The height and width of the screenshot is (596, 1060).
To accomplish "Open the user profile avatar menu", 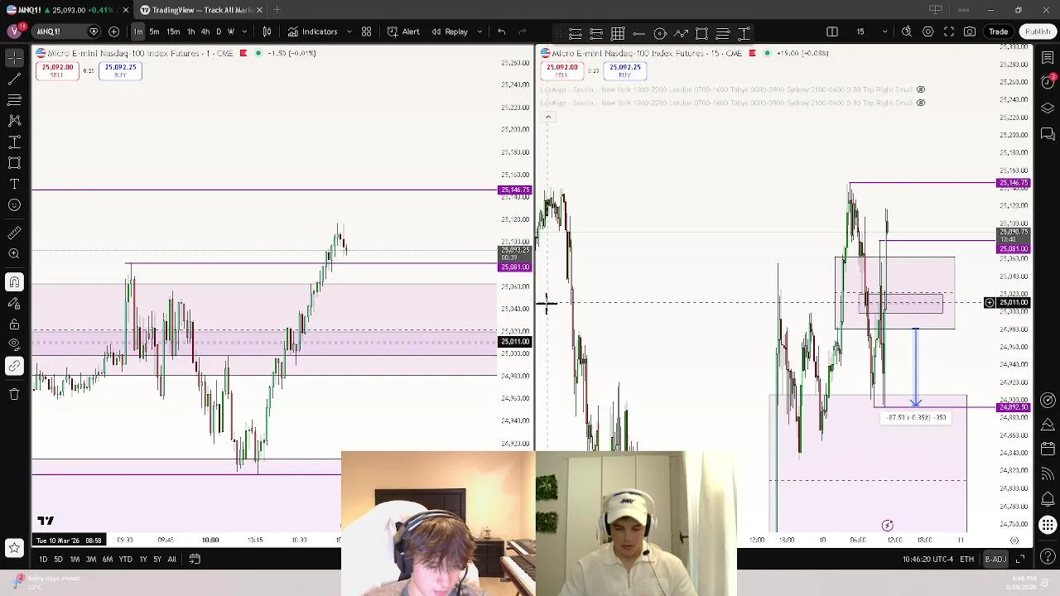I will click(14, 31).
